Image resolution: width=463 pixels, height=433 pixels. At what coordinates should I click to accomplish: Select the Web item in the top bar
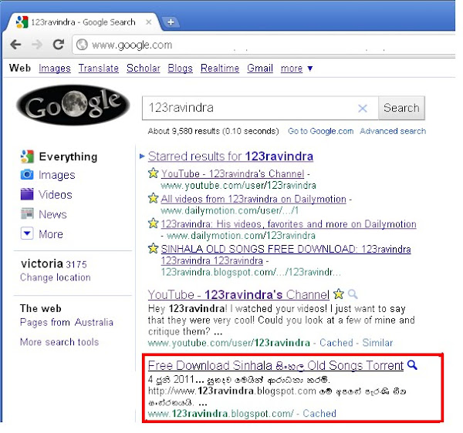pyautogui.click(x=20, y=68)
